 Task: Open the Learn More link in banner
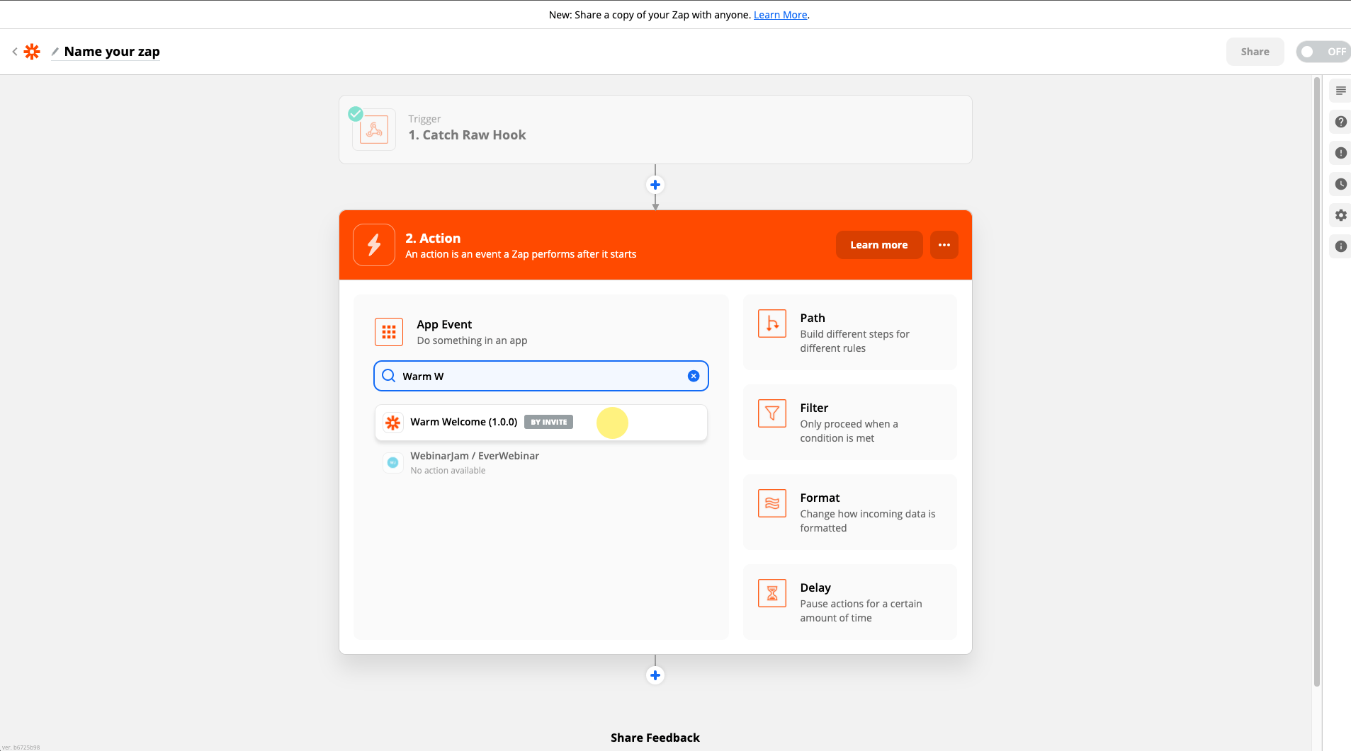point(780,15)
